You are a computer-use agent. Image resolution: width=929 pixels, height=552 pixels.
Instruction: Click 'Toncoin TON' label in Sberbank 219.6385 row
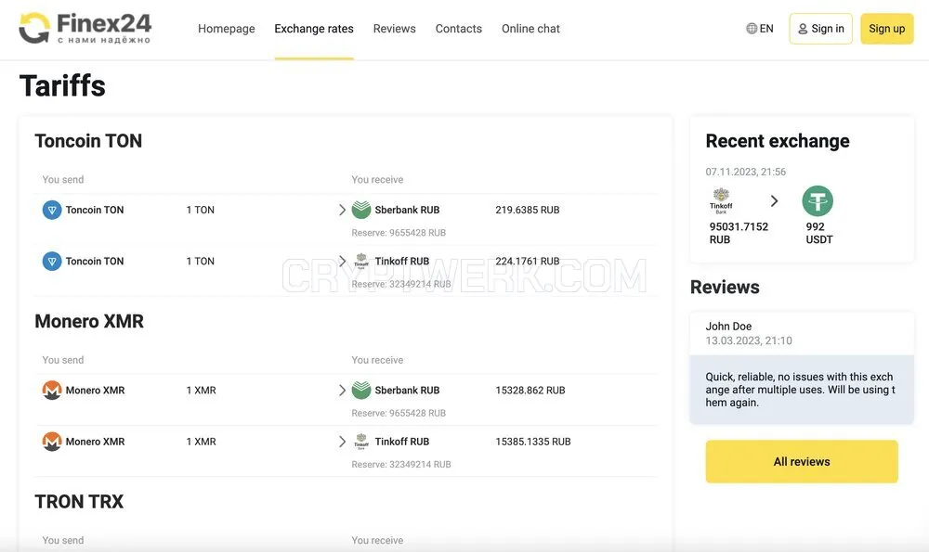click(x=95, y=210)
